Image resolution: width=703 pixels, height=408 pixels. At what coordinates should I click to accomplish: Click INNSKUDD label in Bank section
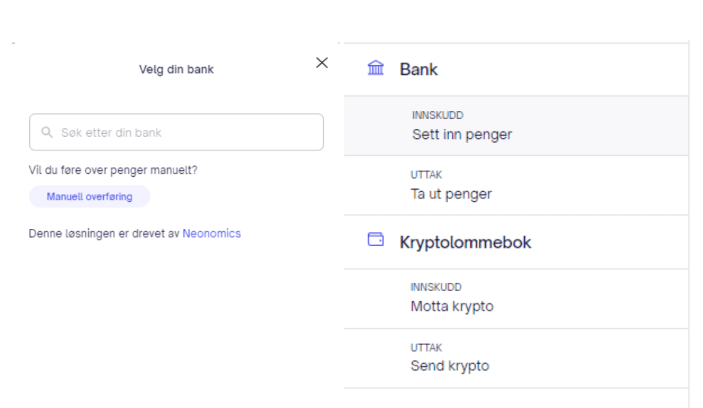pyautogui.click(x=437, y=115)
